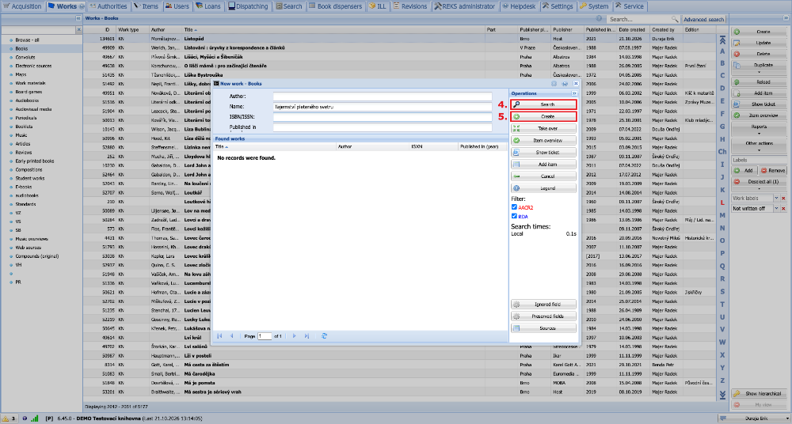Viewport: 792px width, 424px height.
Task: Click Cancel in the New work dialog
Action: tap(543, 176)
